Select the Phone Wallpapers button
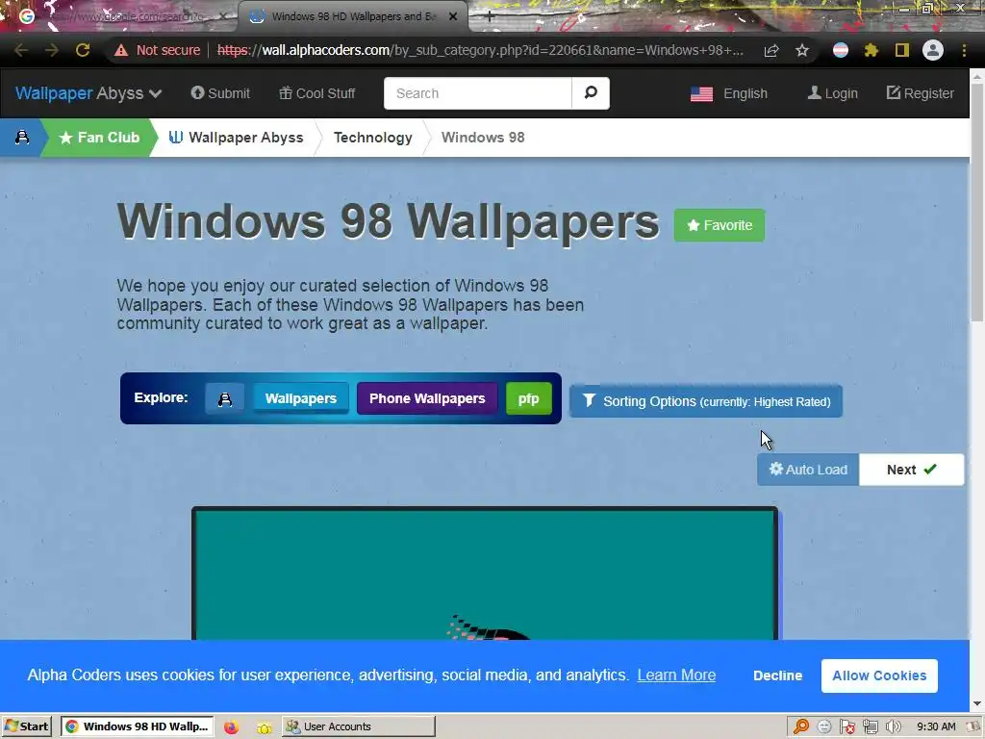 pyautogui.click(x=427, y=398)
